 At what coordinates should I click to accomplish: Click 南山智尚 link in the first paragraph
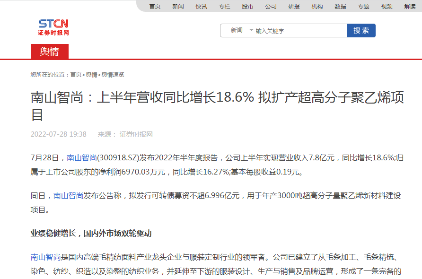[81, 158]
